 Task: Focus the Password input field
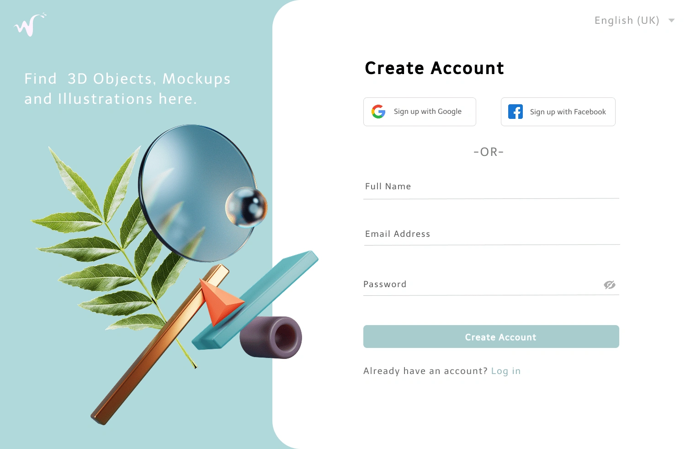(x=482, y=284)
